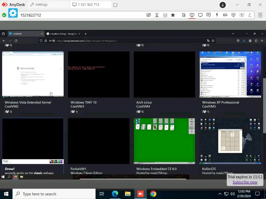Viewport: 266px width, 199px height.
Task: Open the Draw! VM thumbnail
Action: (x=33, y=141)
